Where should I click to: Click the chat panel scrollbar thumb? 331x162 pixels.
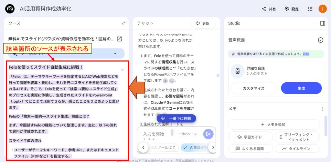(x=218, y=75)
